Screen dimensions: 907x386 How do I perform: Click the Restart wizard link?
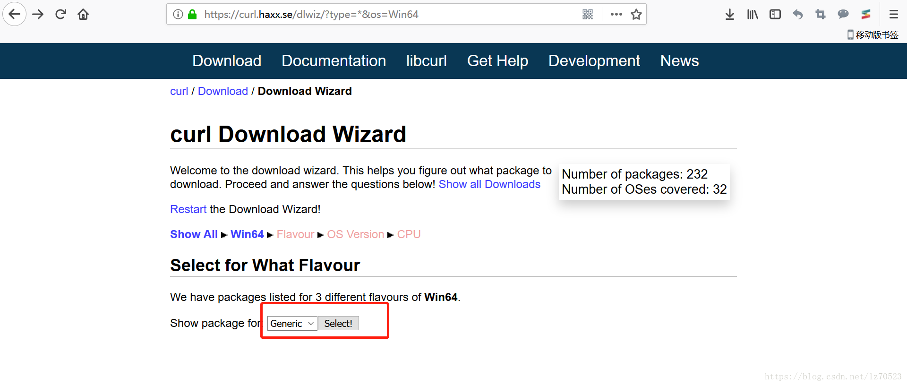[188, 209]
